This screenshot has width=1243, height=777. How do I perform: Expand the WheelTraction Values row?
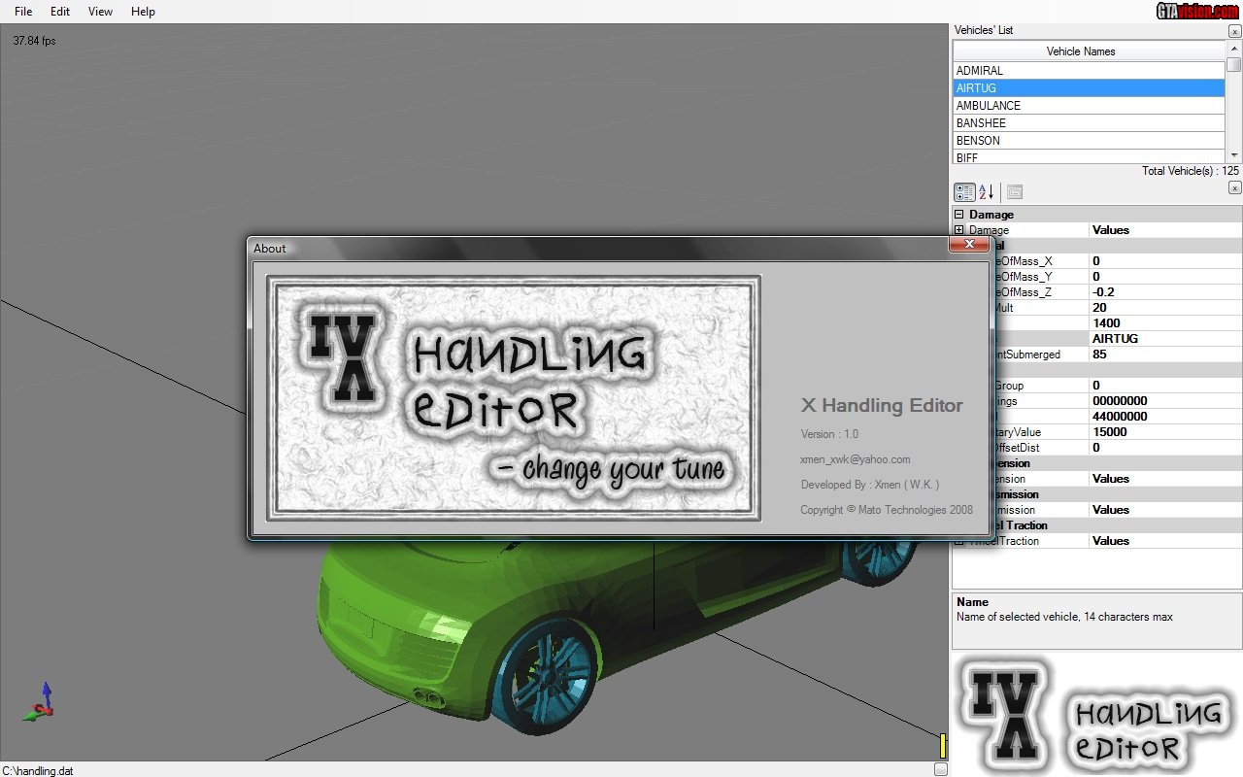point(958,541)
